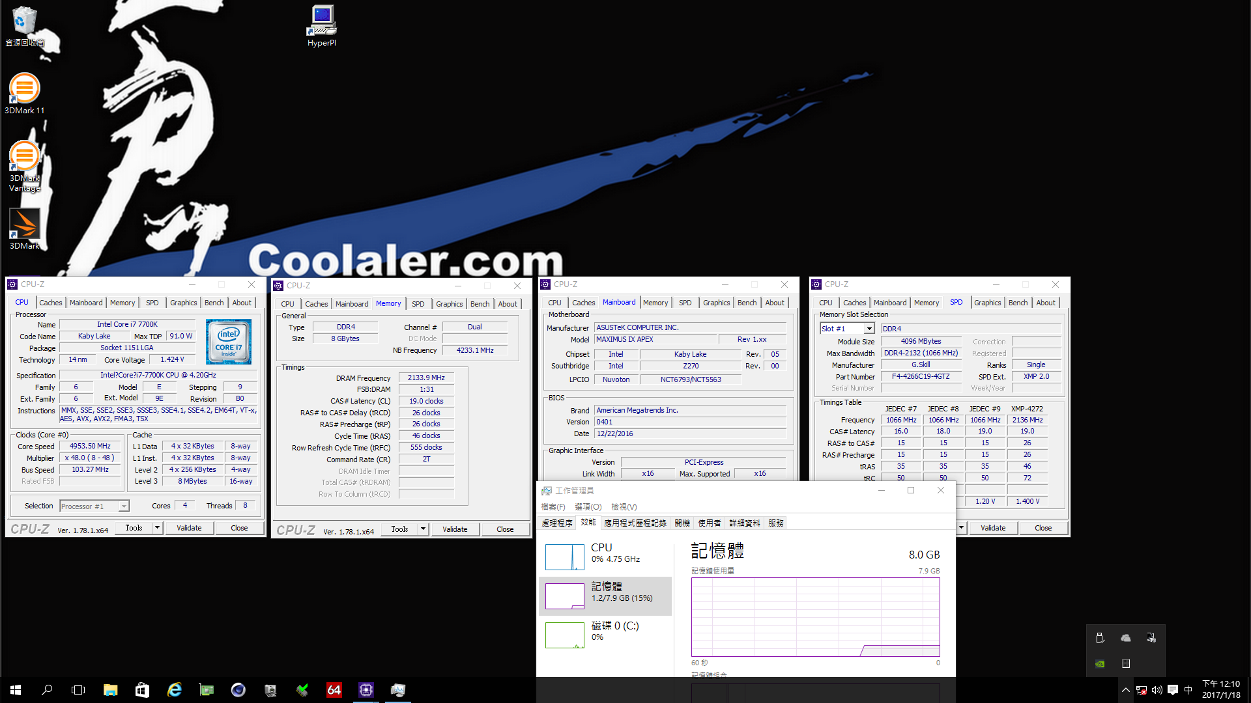
Task: Open the 3DMark desktop shortcut
Action: [x=25, y=229]
